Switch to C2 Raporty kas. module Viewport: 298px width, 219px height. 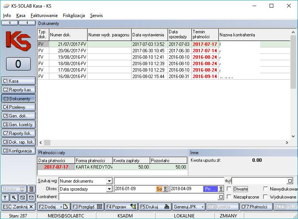pyautogui.click(x=18, y=90)
